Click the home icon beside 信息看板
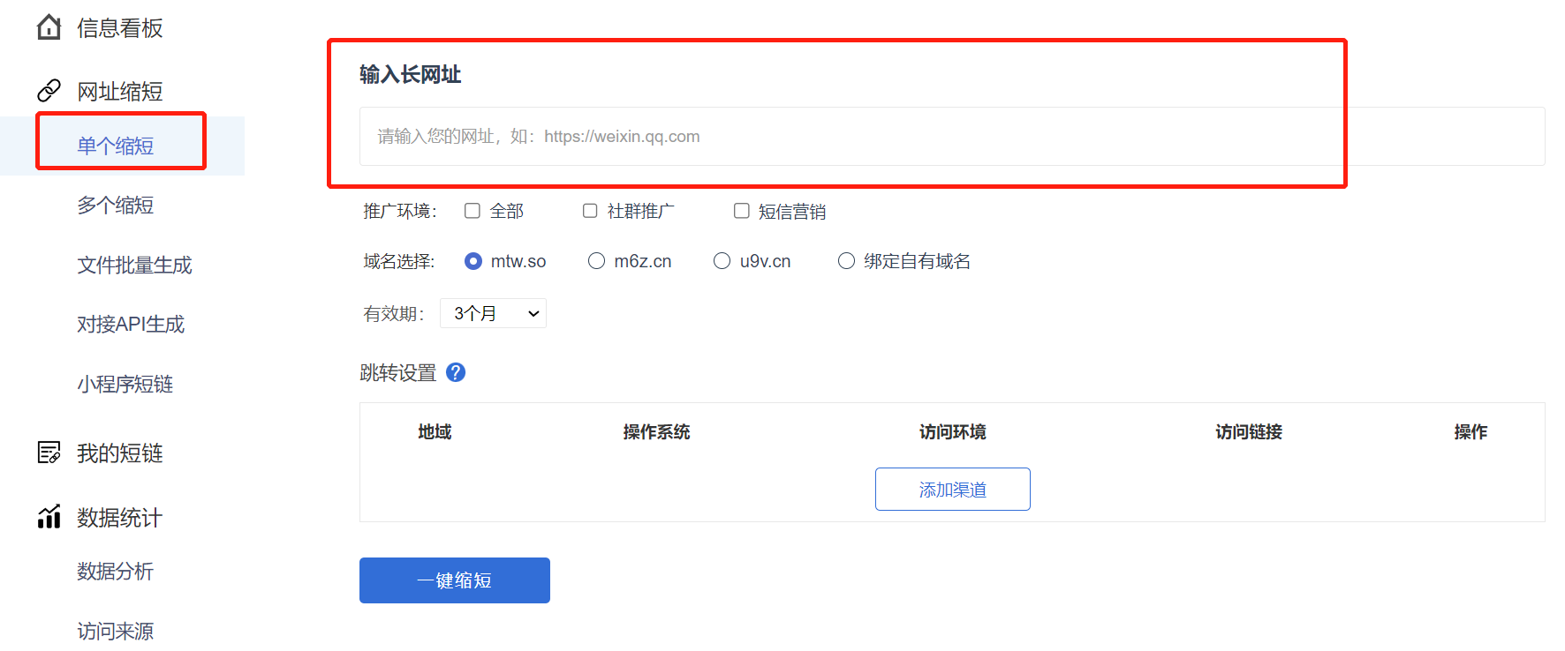Viewport: 1565px width, 651px height. tap(49, 28)
